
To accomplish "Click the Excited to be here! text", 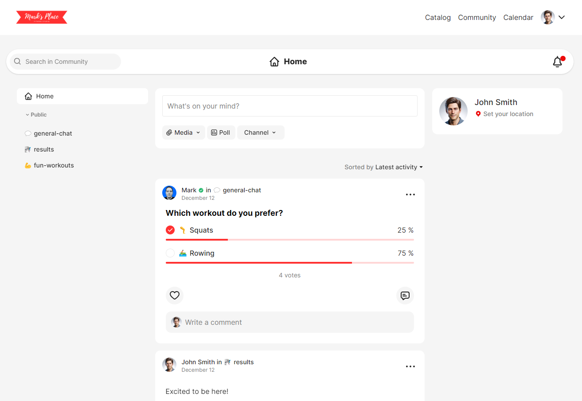I will click(197, 391).
